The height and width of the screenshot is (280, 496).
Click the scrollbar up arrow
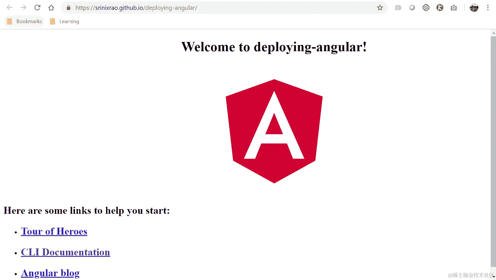coord(493,33)
